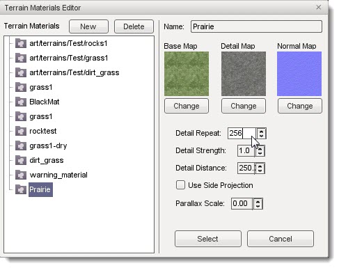339x268 pixels.
Task: Click the green Base Map preview
Action: [x=187, y=74]
